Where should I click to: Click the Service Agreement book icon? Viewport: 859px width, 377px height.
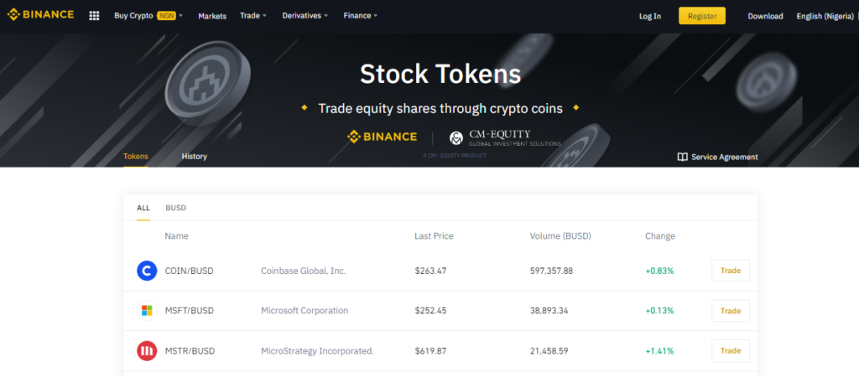tap(683, 157)
